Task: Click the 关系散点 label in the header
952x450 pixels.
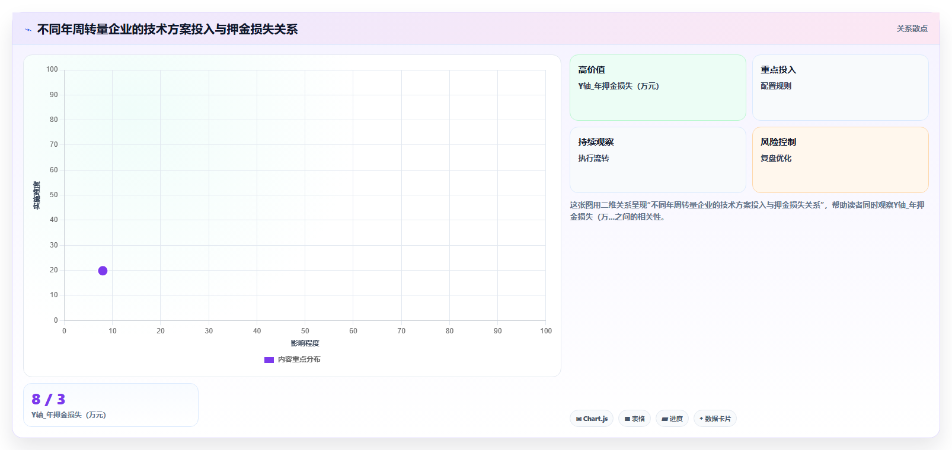Action: 912,28
